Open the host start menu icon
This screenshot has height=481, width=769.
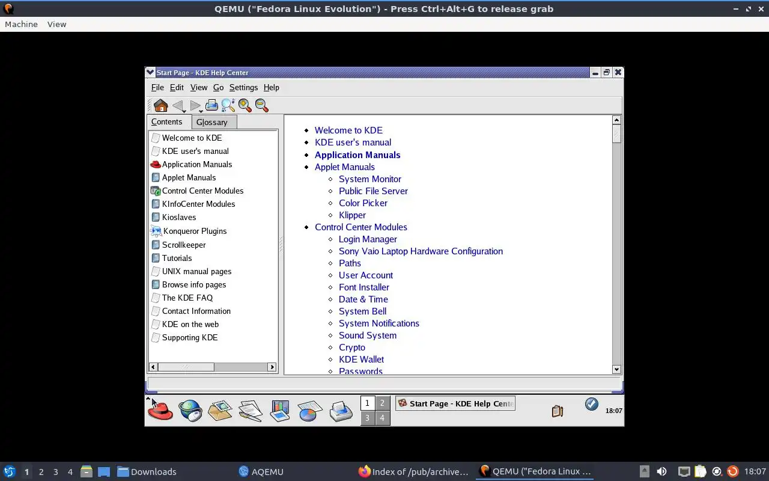point(10,471)
